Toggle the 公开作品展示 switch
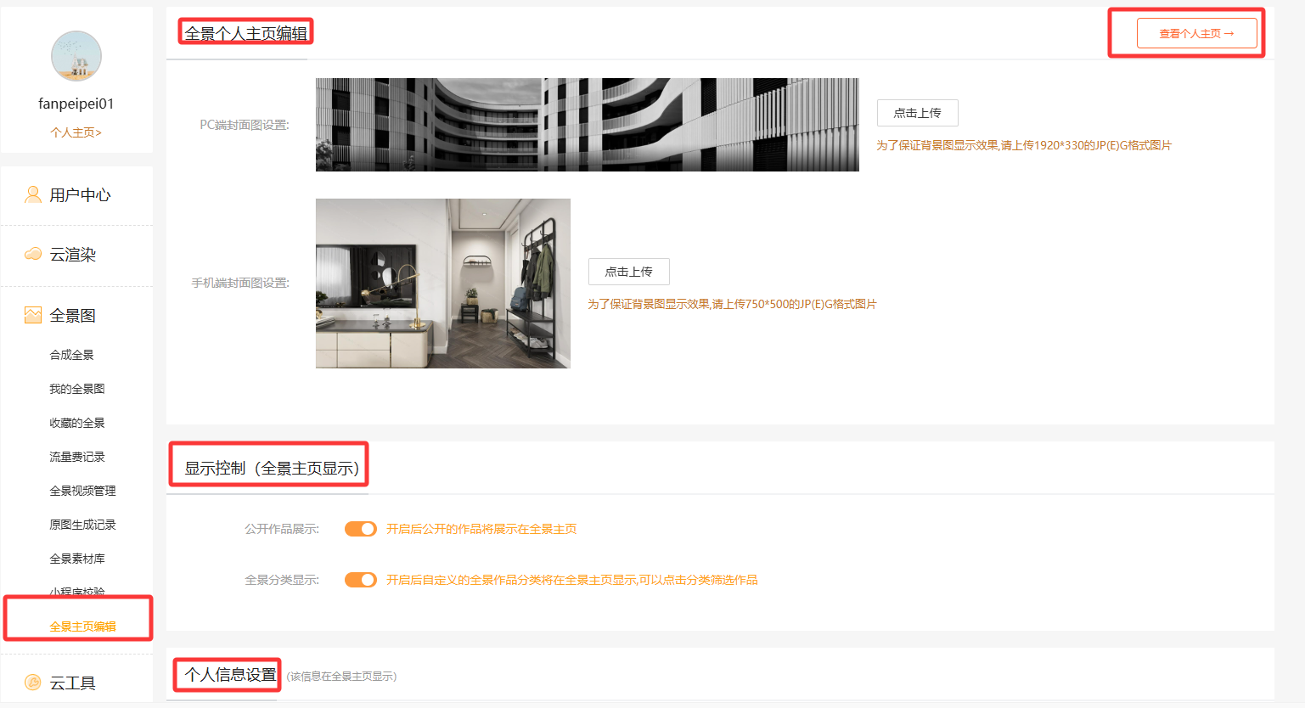The height and width of the screenshot is (708, 1305). point(361,529)
